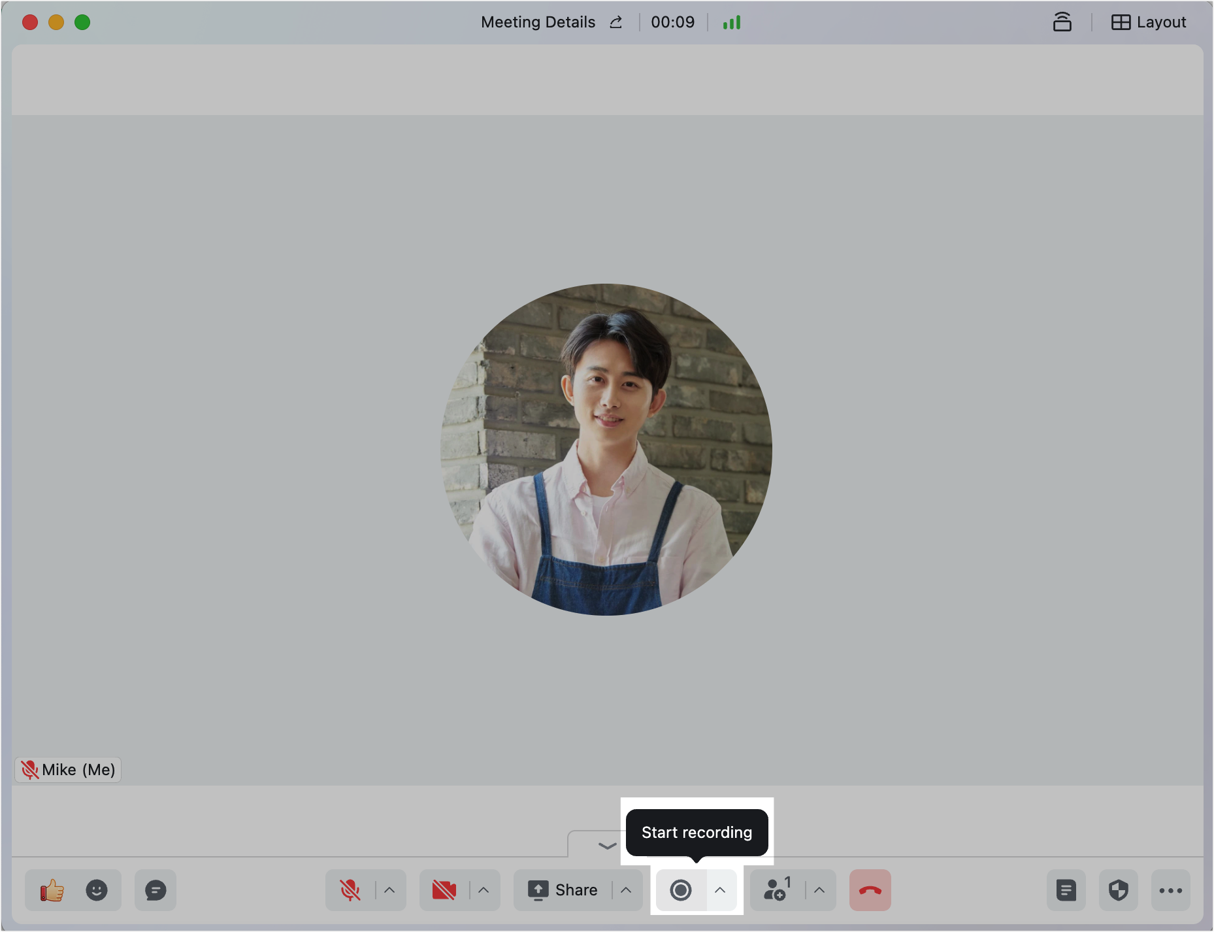Expand the recording options arrow
1214x932 pixels.
720,890
